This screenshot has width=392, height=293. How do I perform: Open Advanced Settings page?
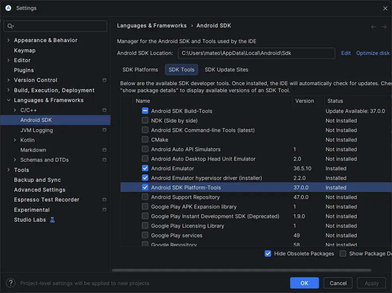click(40, 190)
